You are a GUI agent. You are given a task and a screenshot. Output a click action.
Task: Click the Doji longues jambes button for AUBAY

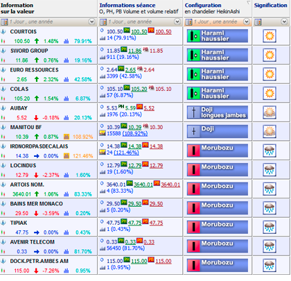[218, 112]
